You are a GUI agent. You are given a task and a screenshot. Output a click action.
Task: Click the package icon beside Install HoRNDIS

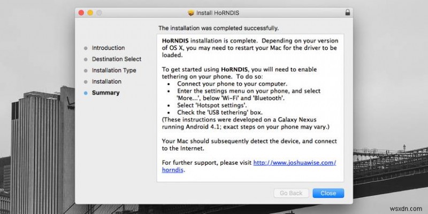(x=191, y=13)
